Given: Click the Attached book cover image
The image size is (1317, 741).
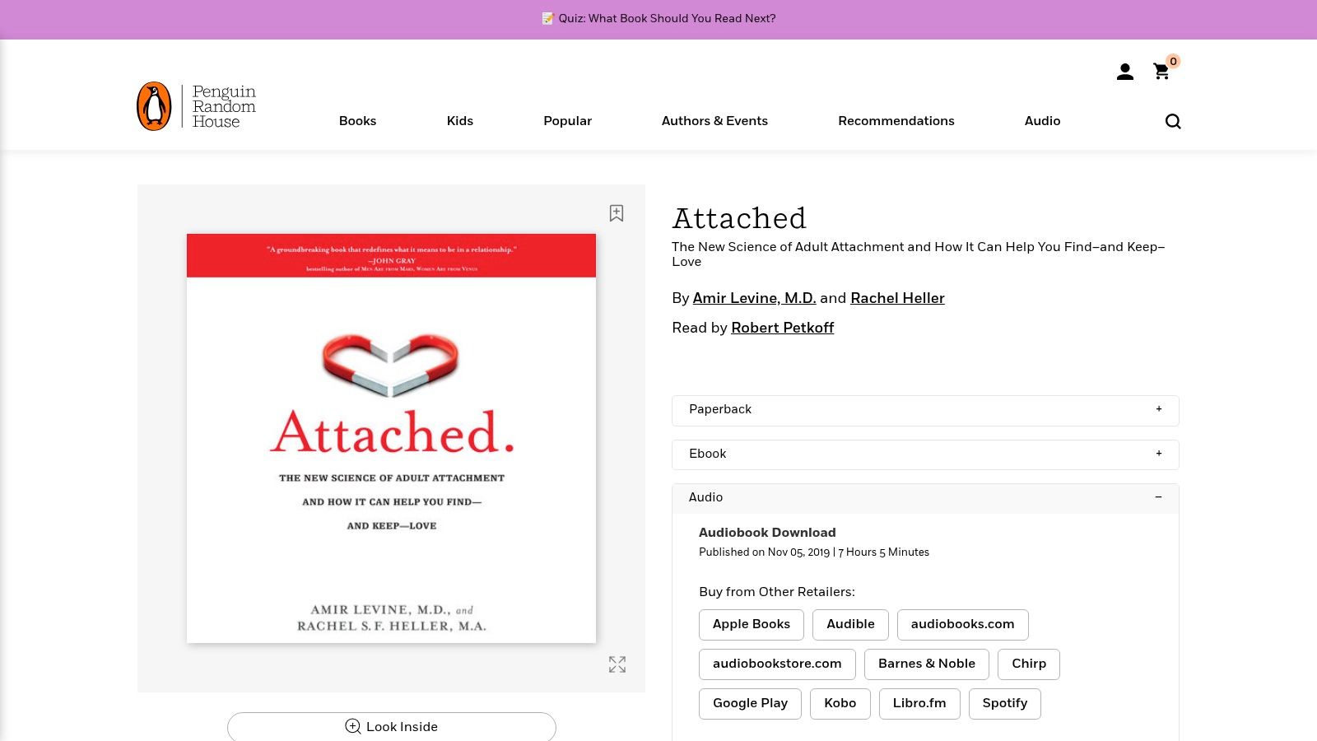Looking at the screenshot, I should click(391, 438).
